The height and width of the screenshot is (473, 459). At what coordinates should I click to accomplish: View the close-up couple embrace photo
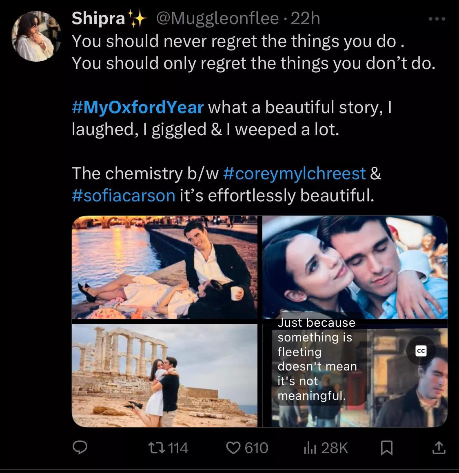click(x=355, y=267)
